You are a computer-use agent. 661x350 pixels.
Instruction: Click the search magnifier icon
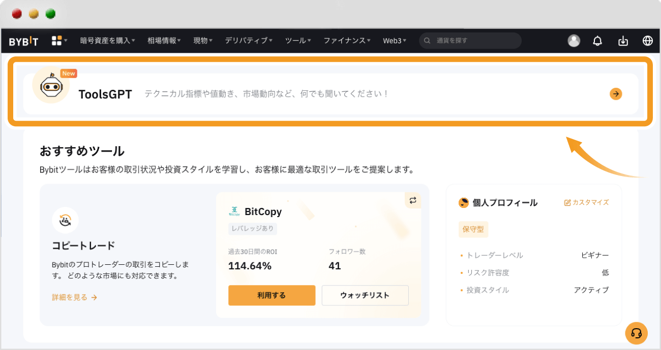(428, 41)
